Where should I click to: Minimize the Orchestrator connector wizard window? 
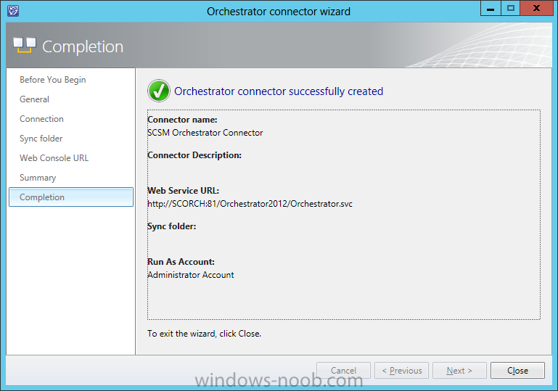(491, 8)
